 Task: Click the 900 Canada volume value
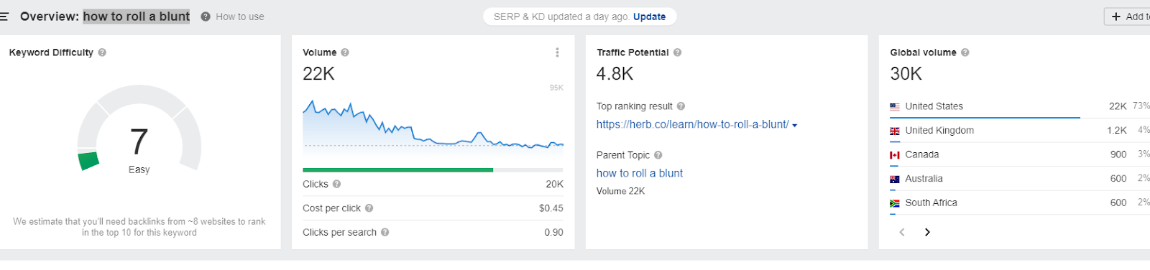coord(1118,154)
